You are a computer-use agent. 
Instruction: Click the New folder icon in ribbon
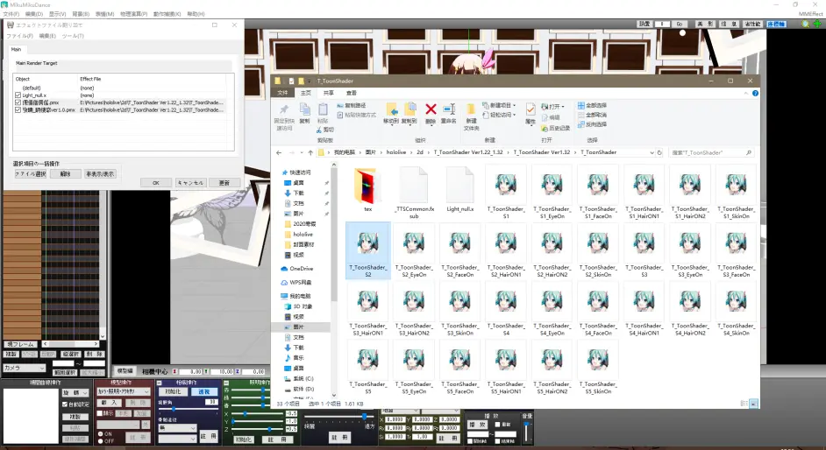click(471, 109)
